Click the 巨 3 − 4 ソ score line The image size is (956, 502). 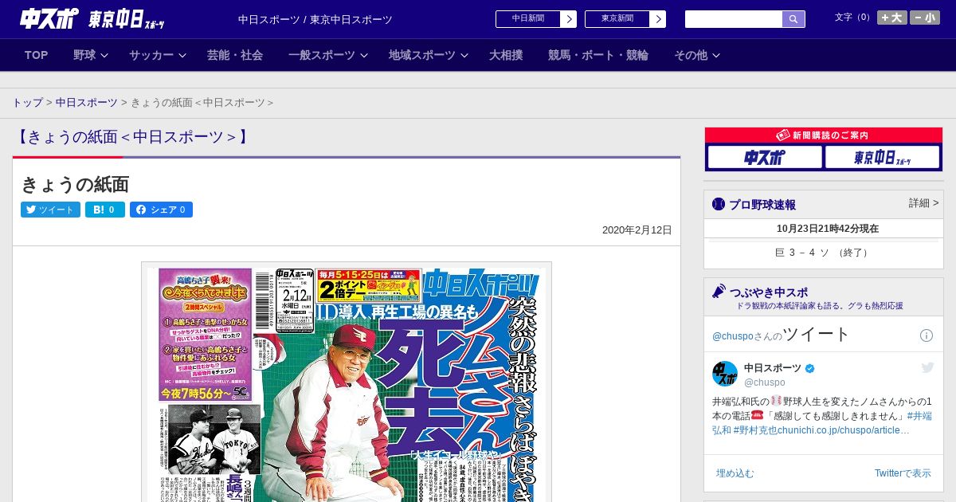[x=823, y=253]
